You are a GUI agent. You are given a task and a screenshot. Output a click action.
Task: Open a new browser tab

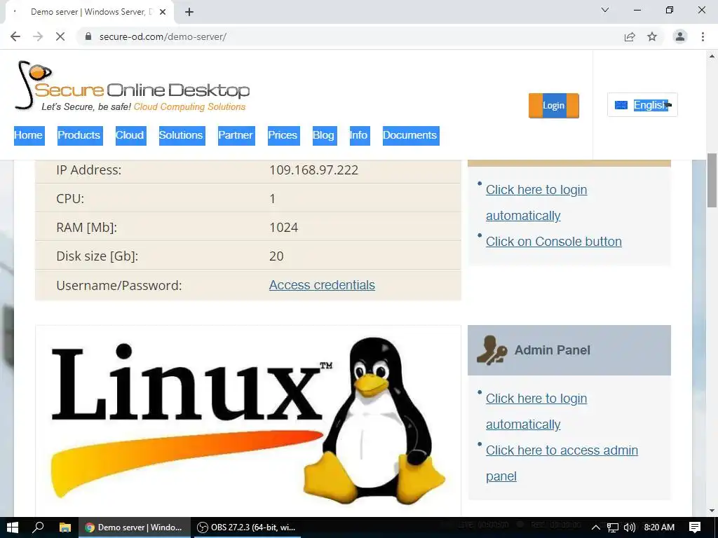(x=189, y=12)
